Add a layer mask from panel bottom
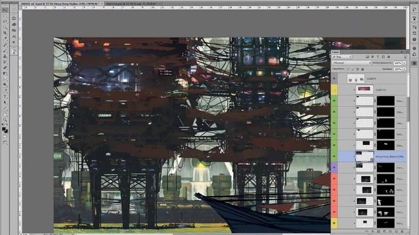 pyautogui.click(x=378, y=231)
